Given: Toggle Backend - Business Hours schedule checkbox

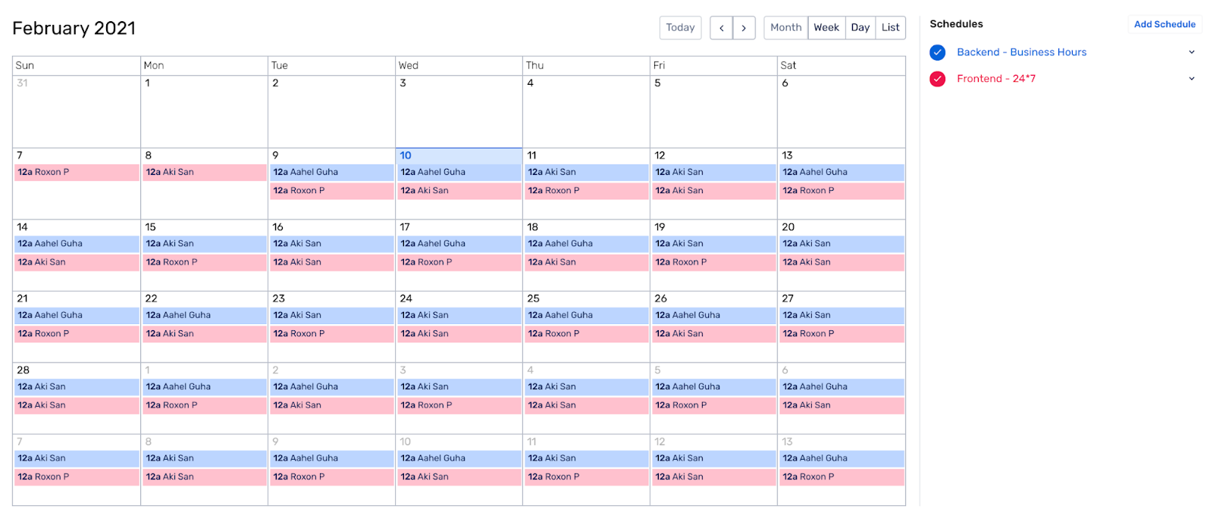Looking at the screenshot, I should [x=938, y=52].
